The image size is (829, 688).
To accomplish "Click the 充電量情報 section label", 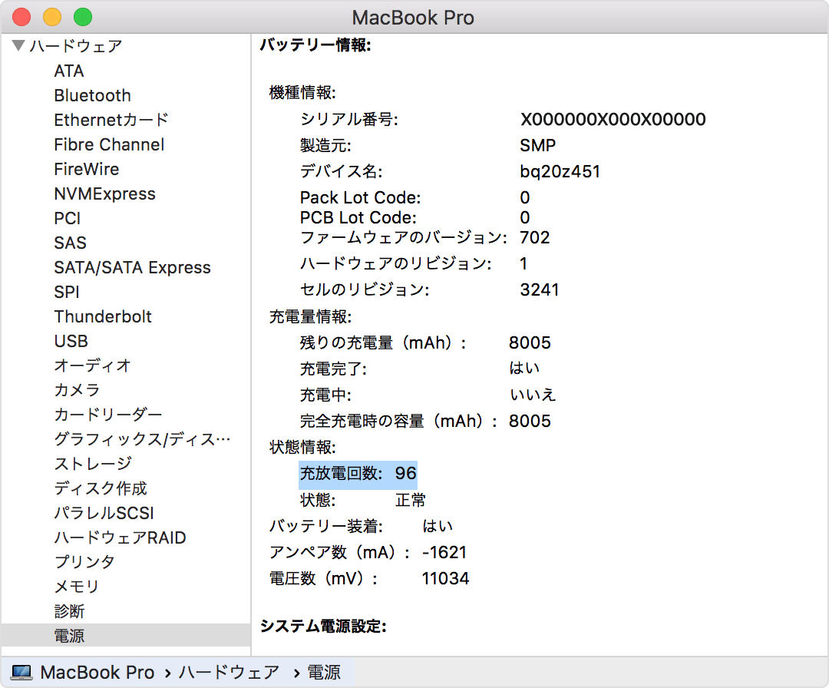I will pos(310,317).
